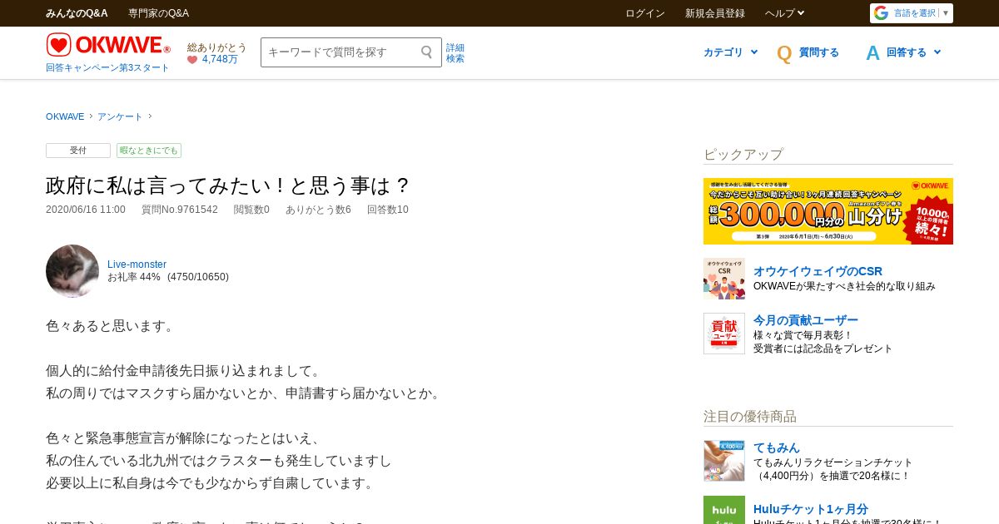This screenshot has height=524, width=999.
Task: Open 詳細検索 advanced search
Action: [455, 53]
